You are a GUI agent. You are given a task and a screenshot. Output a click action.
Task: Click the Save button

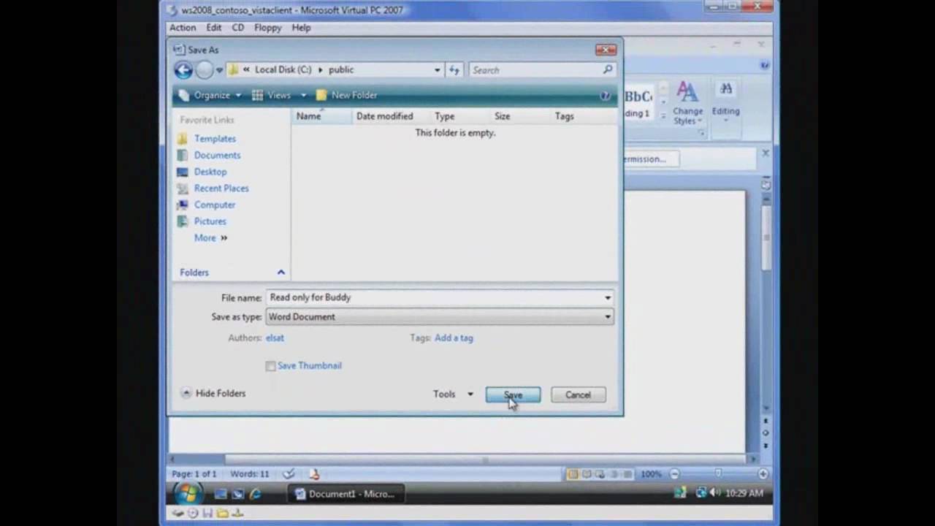point(513,395)
